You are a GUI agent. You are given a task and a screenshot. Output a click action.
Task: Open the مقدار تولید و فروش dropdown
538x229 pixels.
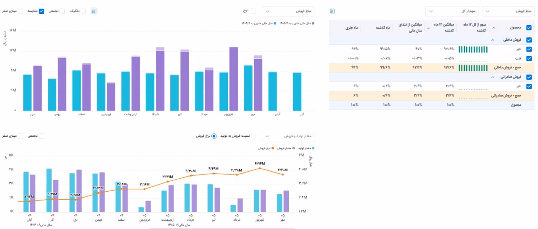tap(288, 136)
